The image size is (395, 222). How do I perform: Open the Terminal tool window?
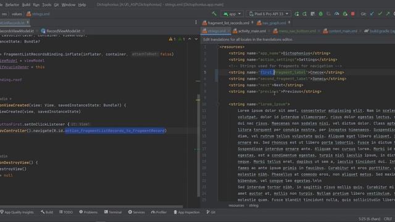(x=113, y=212)
